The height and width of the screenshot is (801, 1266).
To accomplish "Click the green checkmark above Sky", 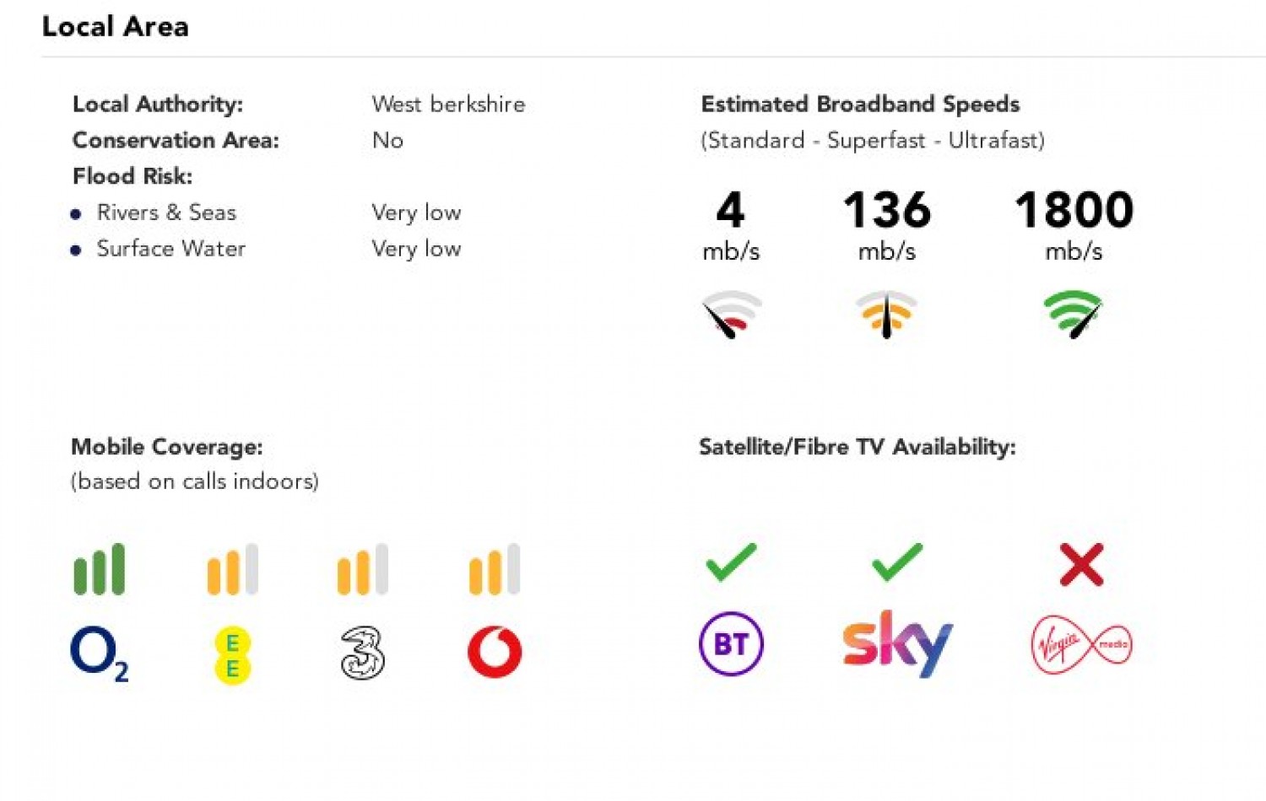I will pyautogui.click(x=896, y=562).
